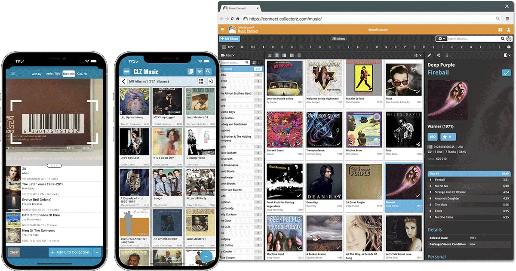Image resolution: width=516 pixels, height=271 pixels.
Task: Tap the round plus add button on phone
Action: coord(206,256)
